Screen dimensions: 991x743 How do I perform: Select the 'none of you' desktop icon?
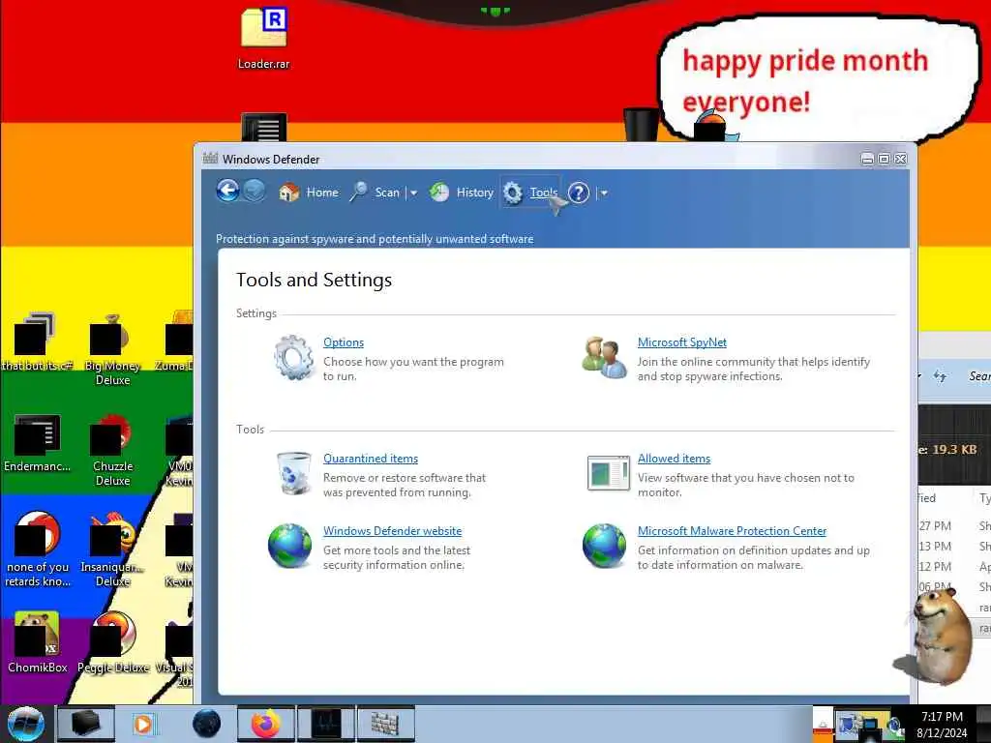point(37,550)
